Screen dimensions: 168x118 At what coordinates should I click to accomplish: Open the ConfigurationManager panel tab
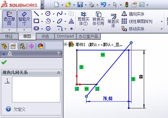click(x=22, y=46)
